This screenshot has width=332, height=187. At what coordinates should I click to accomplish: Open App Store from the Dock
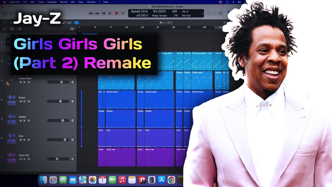click(162, 180)
